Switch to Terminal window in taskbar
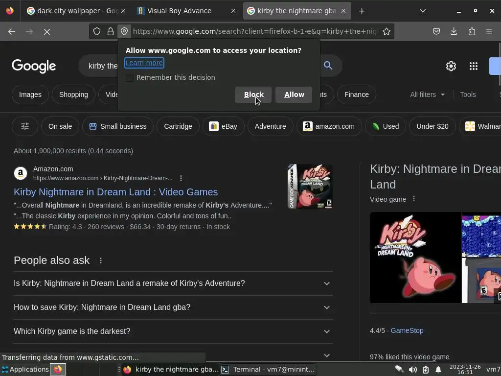Image resolution: width=501 pixels, height=376 pixels. point(268,369)
